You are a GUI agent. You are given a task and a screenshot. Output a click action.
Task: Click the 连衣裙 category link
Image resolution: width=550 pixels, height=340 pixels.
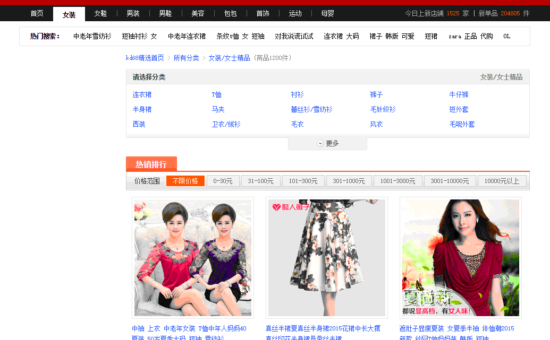(142, 94)
